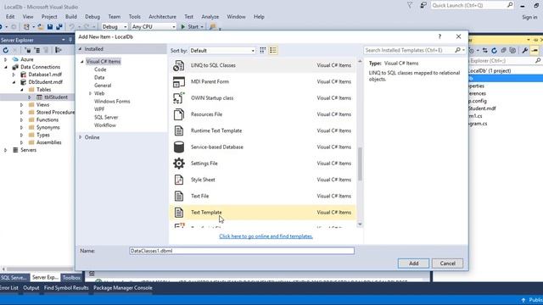
Task: Select Database1.mdf in Server Explorer
Action: pos(45,75)
